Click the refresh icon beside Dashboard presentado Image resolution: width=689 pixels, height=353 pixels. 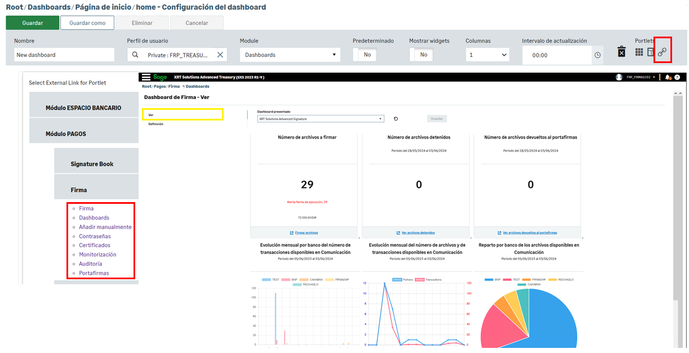(395, 119)
